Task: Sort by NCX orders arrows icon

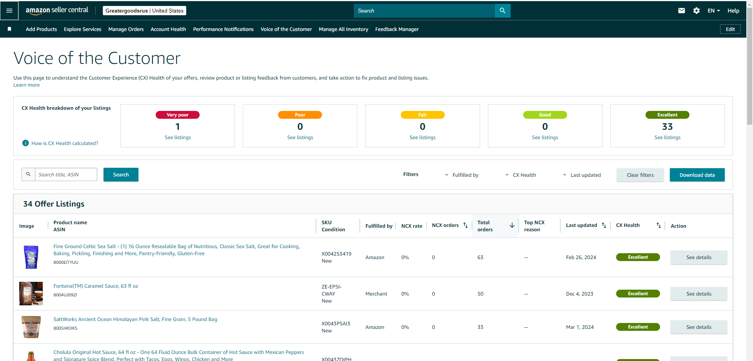Action: [466, 225]
